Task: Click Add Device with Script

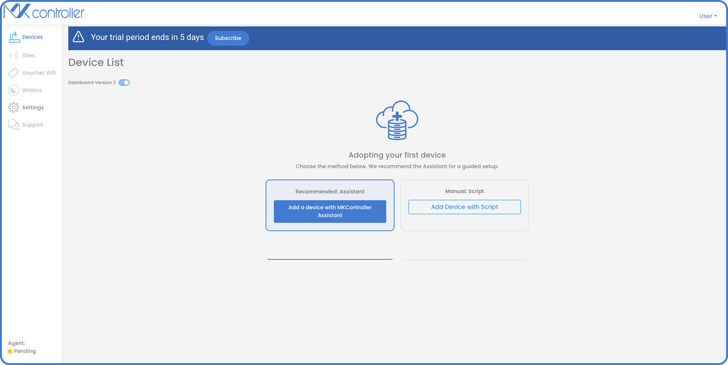Action: point(464,207)
